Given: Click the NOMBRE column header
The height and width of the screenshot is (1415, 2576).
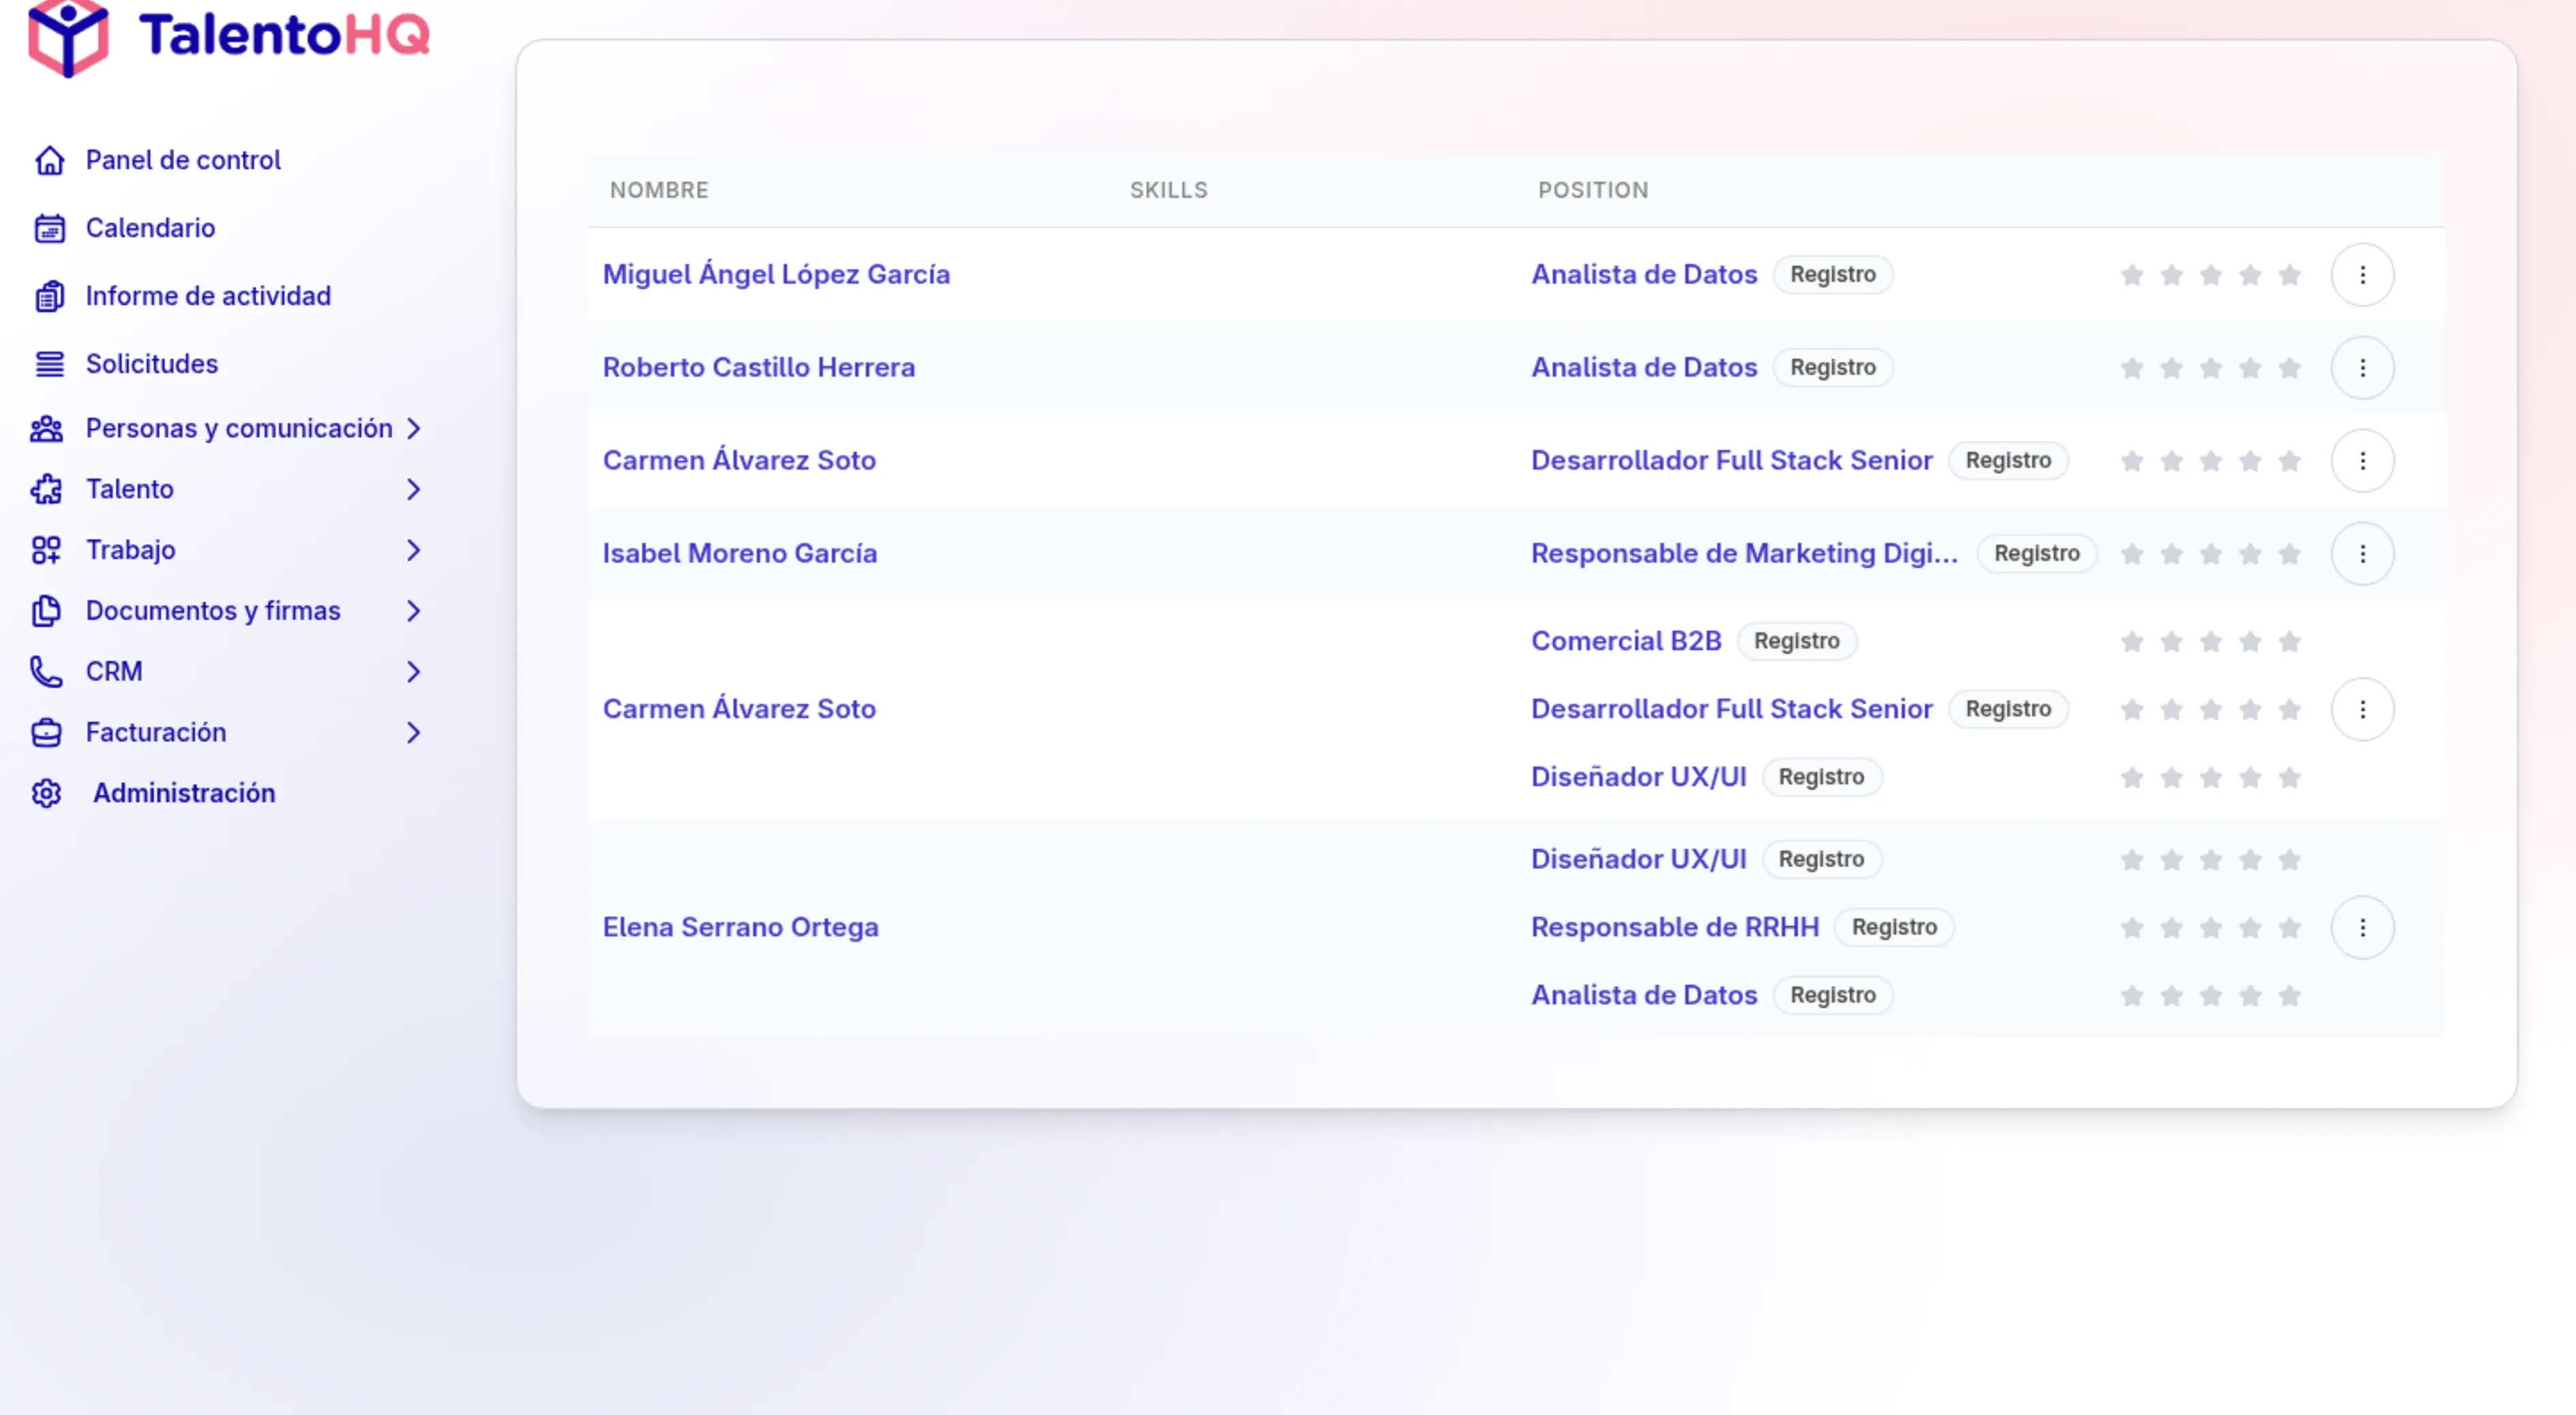Looking at the screenshot, I should point(659,190).
